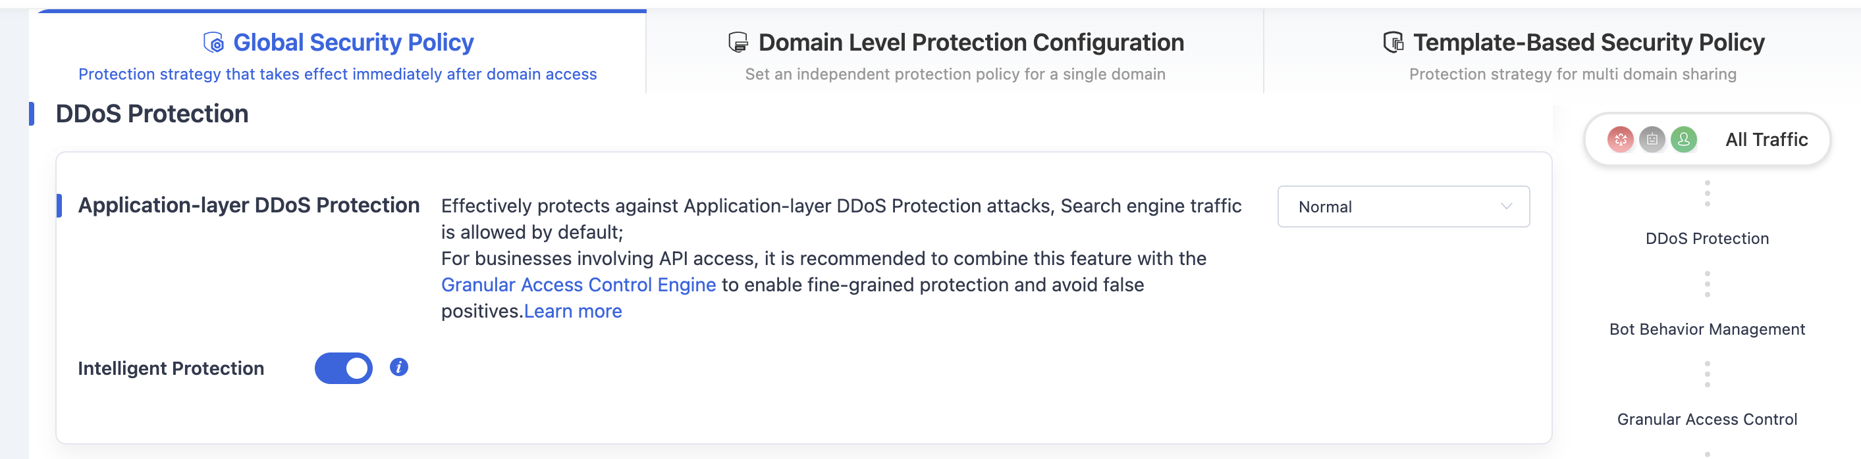
Task: Click the DDoS Protection section heading
Action: 151,114
